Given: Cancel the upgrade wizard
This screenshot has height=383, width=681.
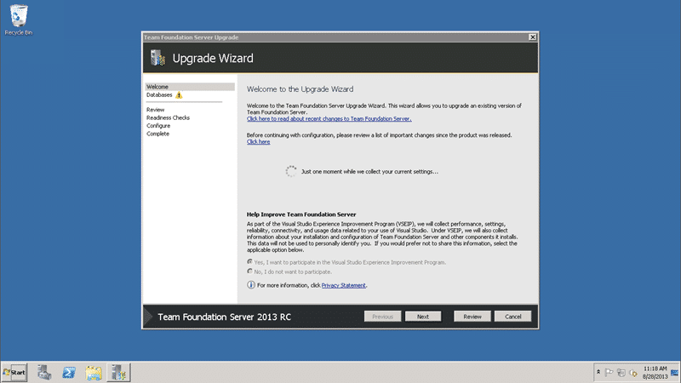Looking at the screenshot, I should 513,317.
